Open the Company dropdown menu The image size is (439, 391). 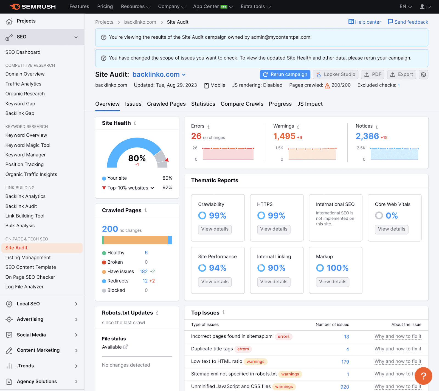pyautogui.click(x=172, y=7)
